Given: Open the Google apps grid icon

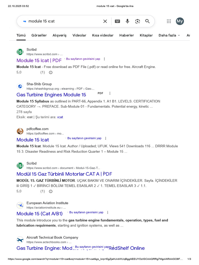Looking at the screenshot, I should pos(169,21).
